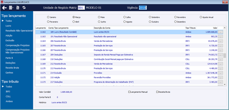229x110 pixels.
Task: Select the Março month option
Action: click(76, 17)
